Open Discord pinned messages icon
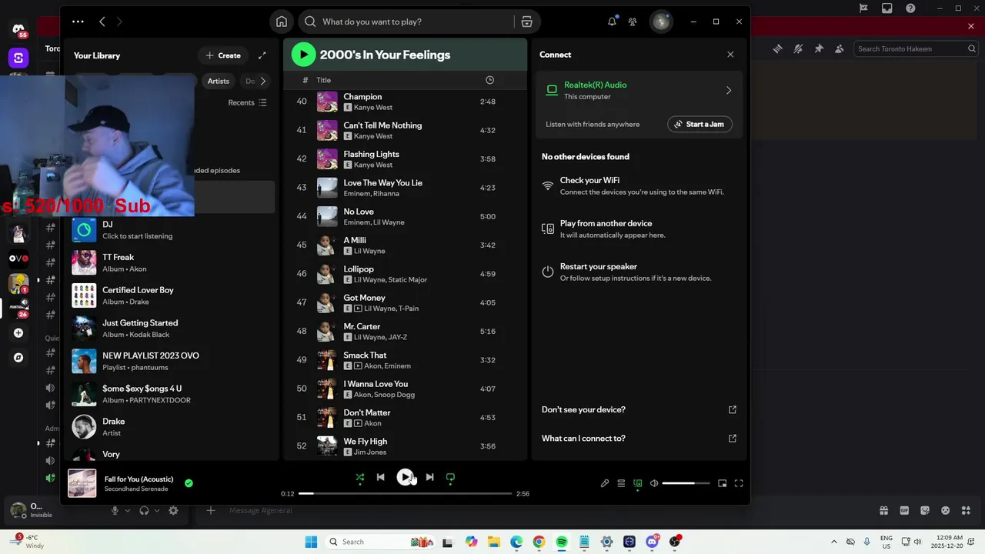This screenshot has width=985, height=554. (819, 48)
